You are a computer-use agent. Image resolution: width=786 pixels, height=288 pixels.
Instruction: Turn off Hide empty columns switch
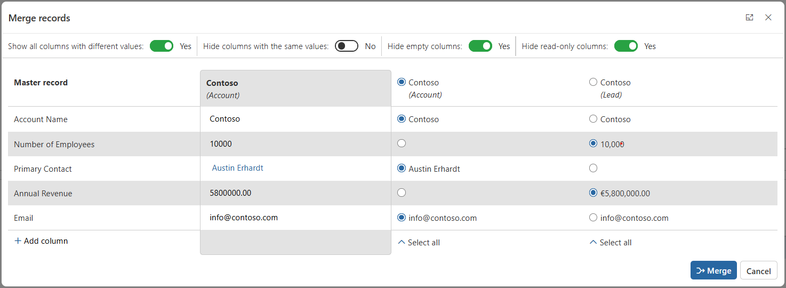[480, 46]
